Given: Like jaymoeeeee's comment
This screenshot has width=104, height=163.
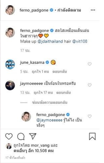Looking at the screenshot, I should pyautogui.click(x=90, y=85).
